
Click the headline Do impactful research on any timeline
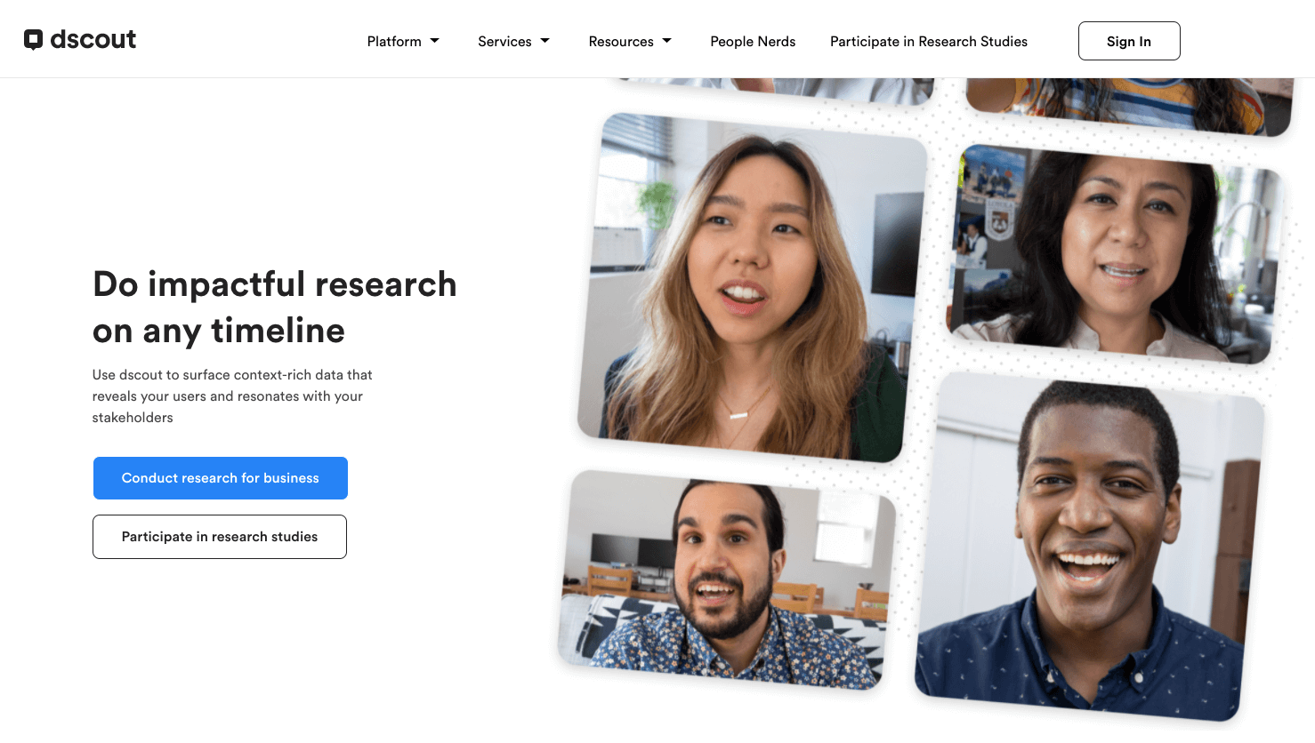click(x=274, y=307)
